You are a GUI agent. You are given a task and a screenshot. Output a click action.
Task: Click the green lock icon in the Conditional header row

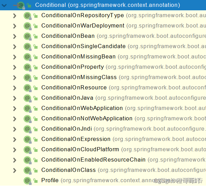[x=29, y=5]
